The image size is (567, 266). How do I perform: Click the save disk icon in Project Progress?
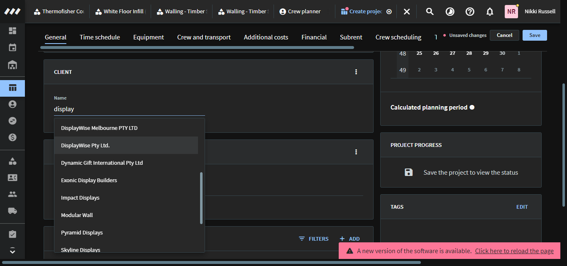pyautogui.click(x=409, y=172)
